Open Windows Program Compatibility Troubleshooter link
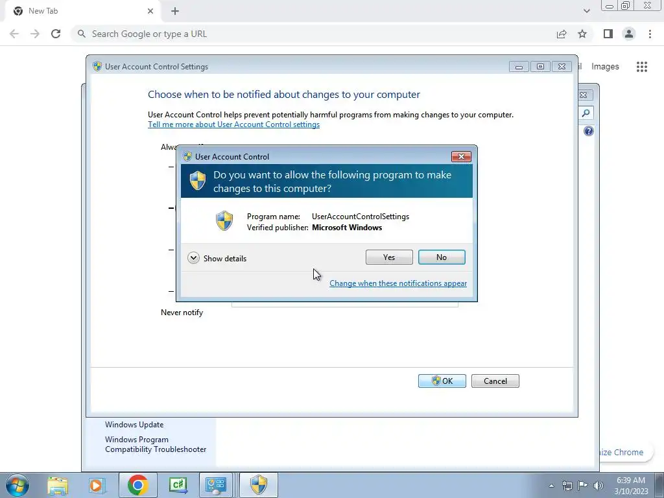 click(x=156, y=444)
